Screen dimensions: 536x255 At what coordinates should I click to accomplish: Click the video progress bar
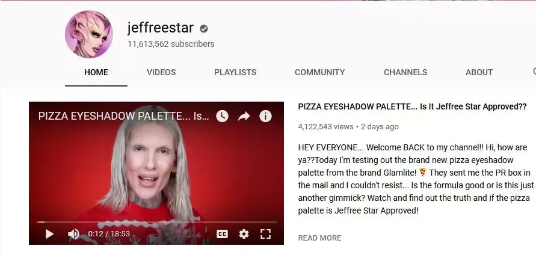pos(156,222)
